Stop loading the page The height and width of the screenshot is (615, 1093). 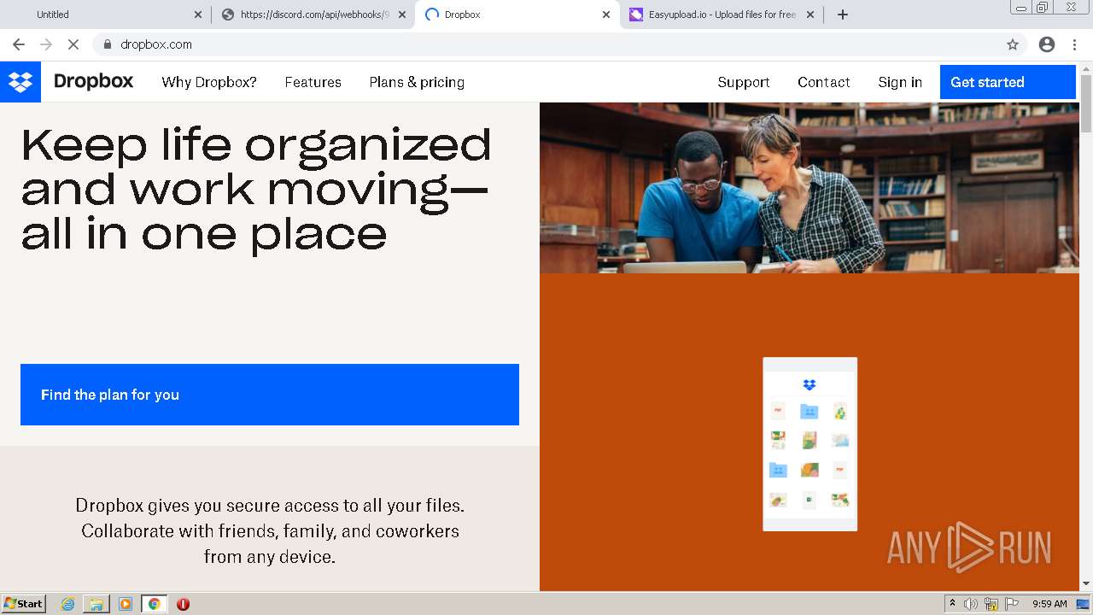73,44
